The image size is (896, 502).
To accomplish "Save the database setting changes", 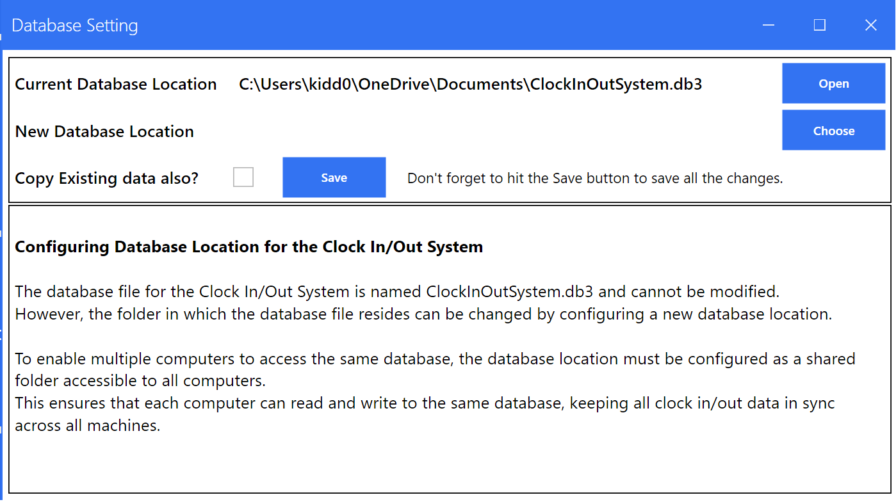I will (x=334, y=177).
